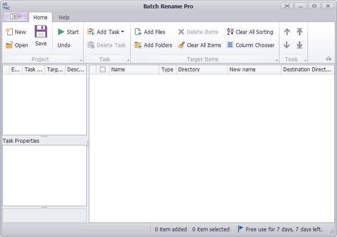Click the Destination Directory column header

click(308, 70)
